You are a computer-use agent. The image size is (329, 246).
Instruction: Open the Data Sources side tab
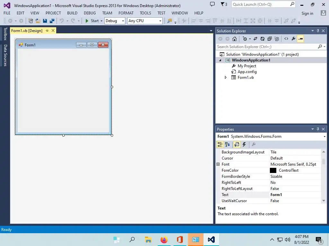tap(5, 55)
